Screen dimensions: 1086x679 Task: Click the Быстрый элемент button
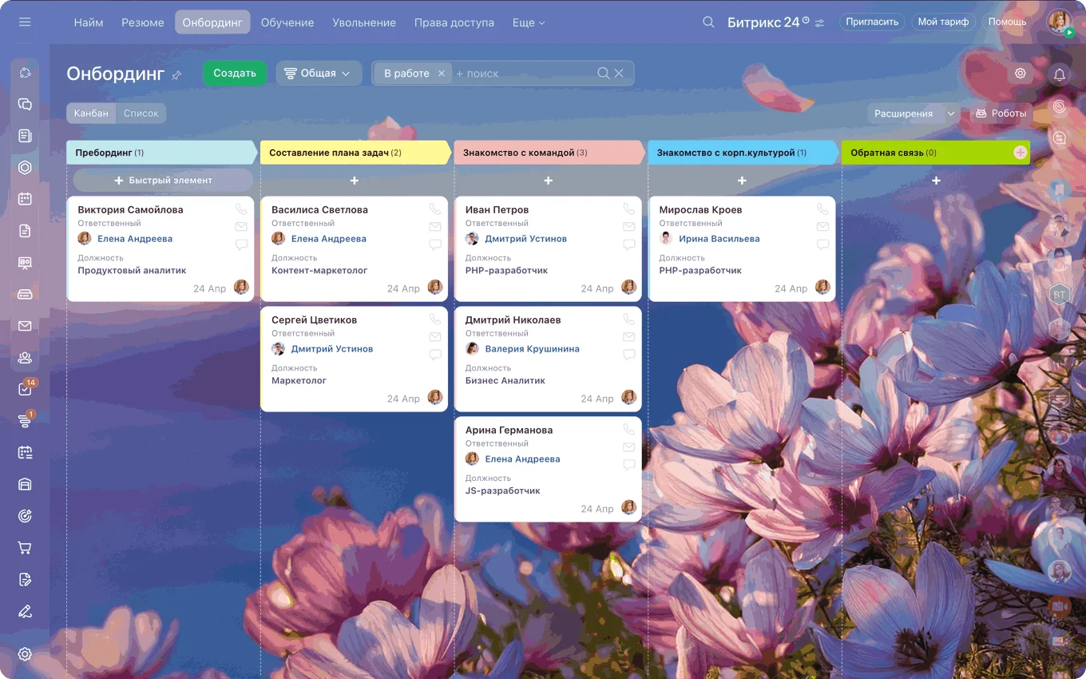coord(163,181)
